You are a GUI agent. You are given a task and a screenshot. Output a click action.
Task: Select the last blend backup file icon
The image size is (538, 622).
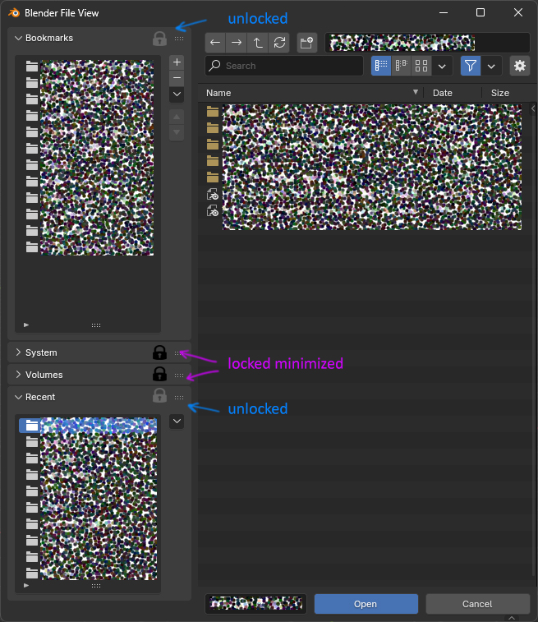[213, 210]
